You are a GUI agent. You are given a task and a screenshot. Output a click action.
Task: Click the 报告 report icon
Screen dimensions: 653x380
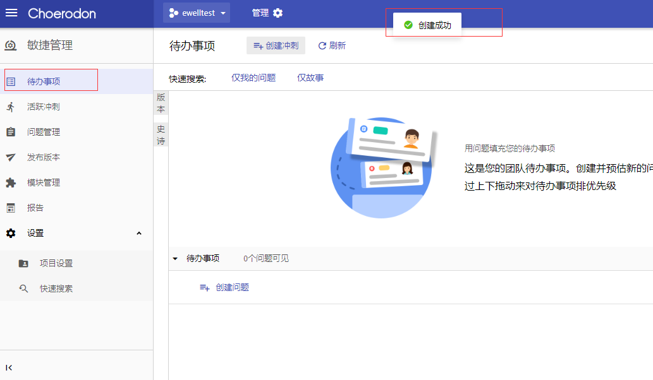tap(11, 208)
